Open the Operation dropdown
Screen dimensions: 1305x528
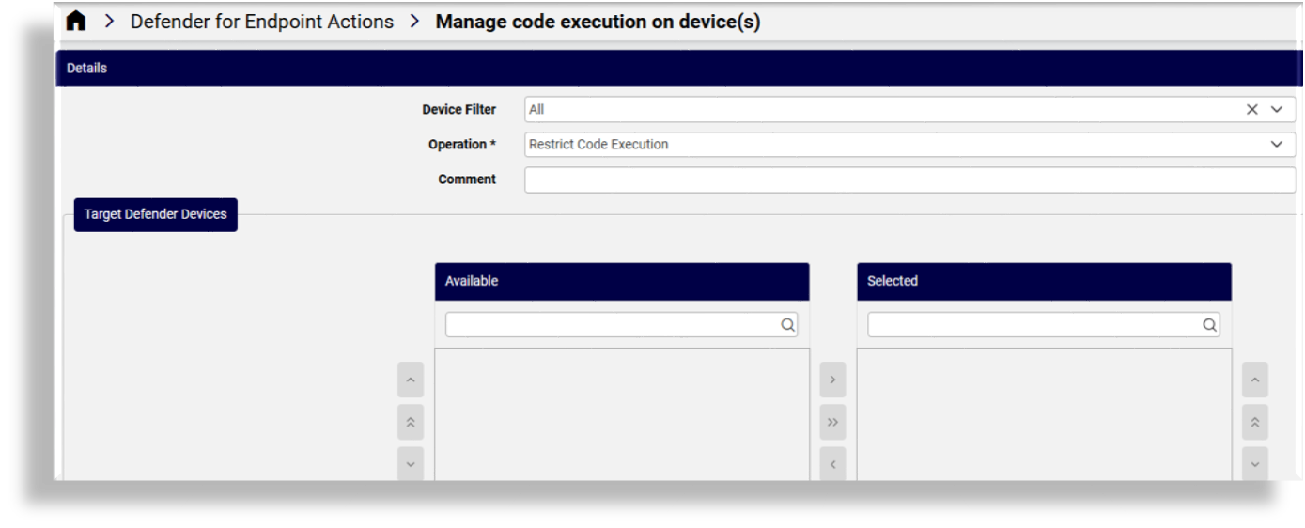click(x=909, y=145)
